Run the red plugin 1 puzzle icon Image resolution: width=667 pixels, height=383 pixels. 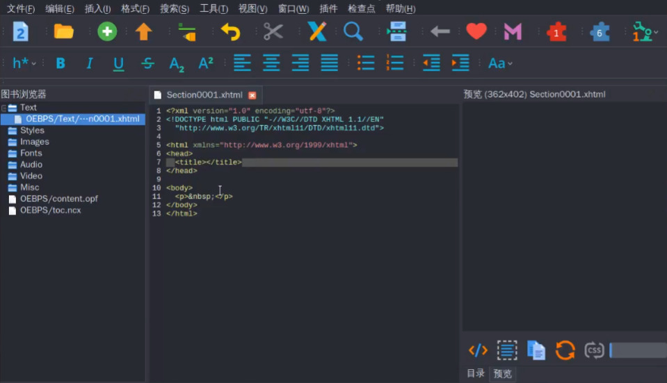click(x=556, y=32)
